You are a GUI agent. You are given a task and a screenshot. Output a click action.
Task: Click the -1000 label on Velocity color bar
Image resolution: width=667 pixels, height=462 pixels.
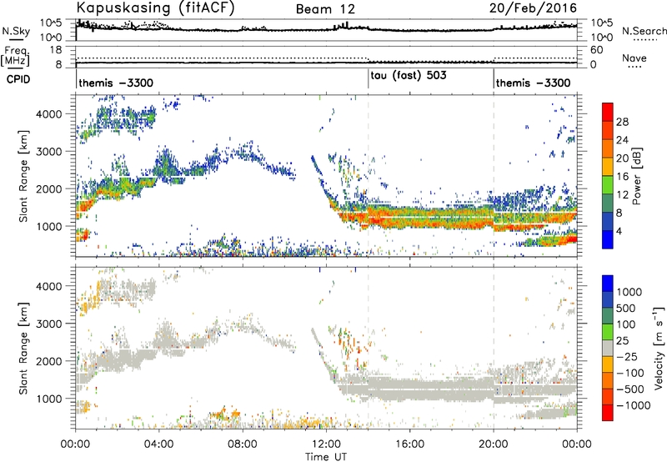(x=633, y=405)
